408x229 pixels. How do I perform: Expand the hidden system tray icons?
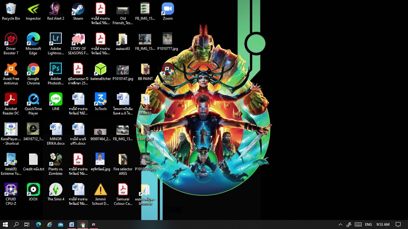340,225
